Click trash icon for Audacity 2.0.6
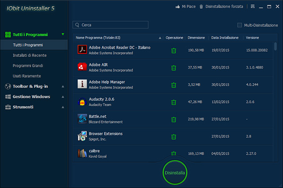This screenshot has height=188, width=283. click(x=174, y=102)
